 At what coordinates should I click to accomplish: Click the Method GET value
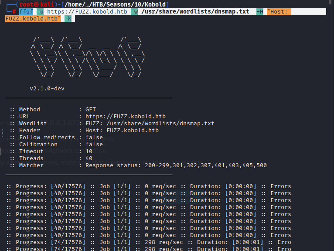pyautogui.click(x=91, y=110)
